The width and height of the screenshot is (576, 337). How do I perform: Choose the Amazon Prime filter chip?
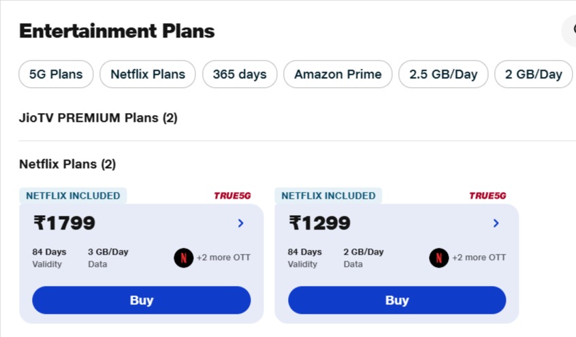pos(338,74)
